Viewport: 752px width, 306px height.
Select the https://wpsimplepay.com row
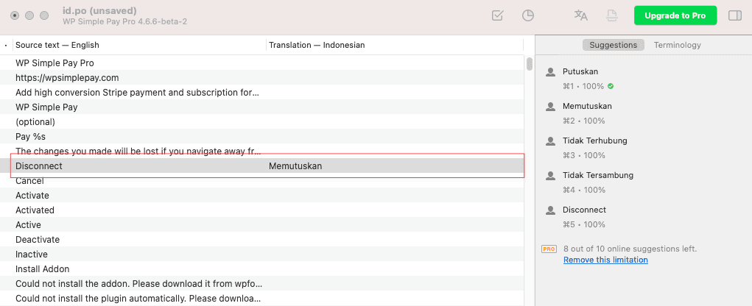[x=262, y=77]
